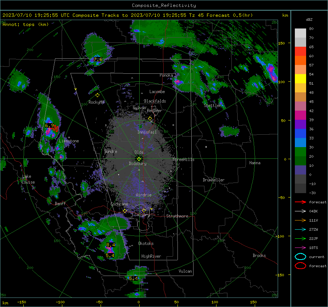Select the magenta 42 dBZ color swatch
The width and height of the screenshot is (328, 307).
pyautogui.click(x=300, y=115)
